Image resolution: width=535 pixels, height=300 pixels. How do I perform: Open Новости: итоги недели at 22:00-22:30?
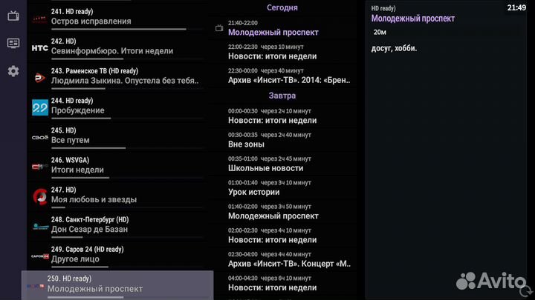coord(283,52)
